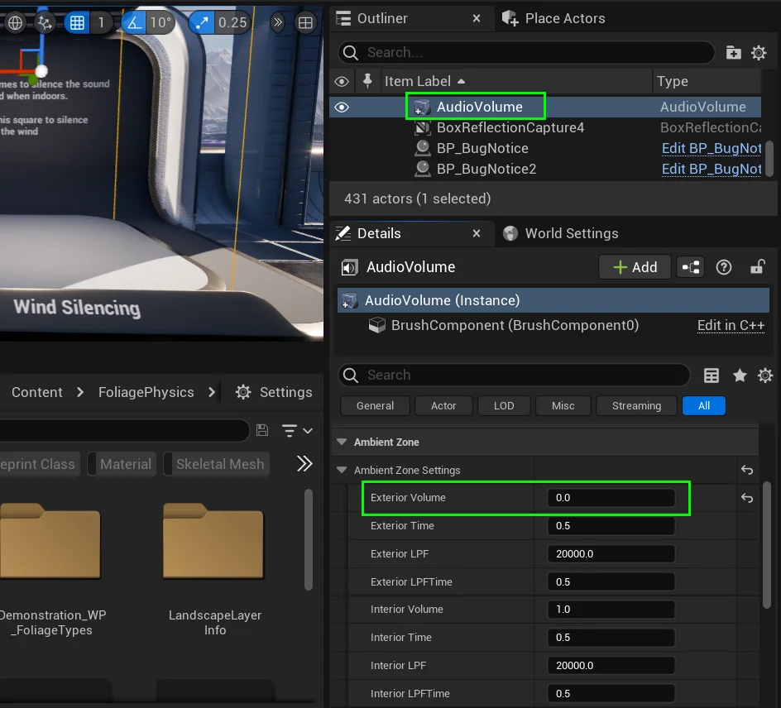Click the Outliner settings gear icon
The height and width of the screenshot is (708, 781).
point(759,53)
